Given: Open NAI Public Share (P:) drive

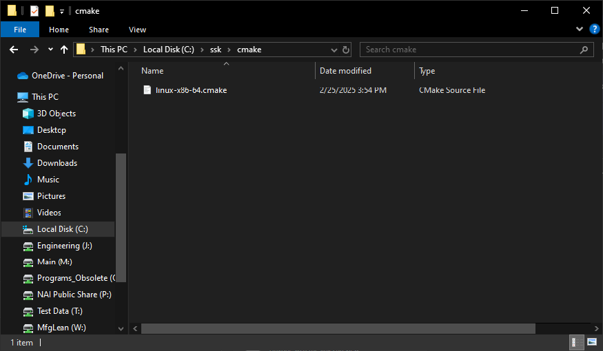Looking at the screenshot, I should (74, 295).
